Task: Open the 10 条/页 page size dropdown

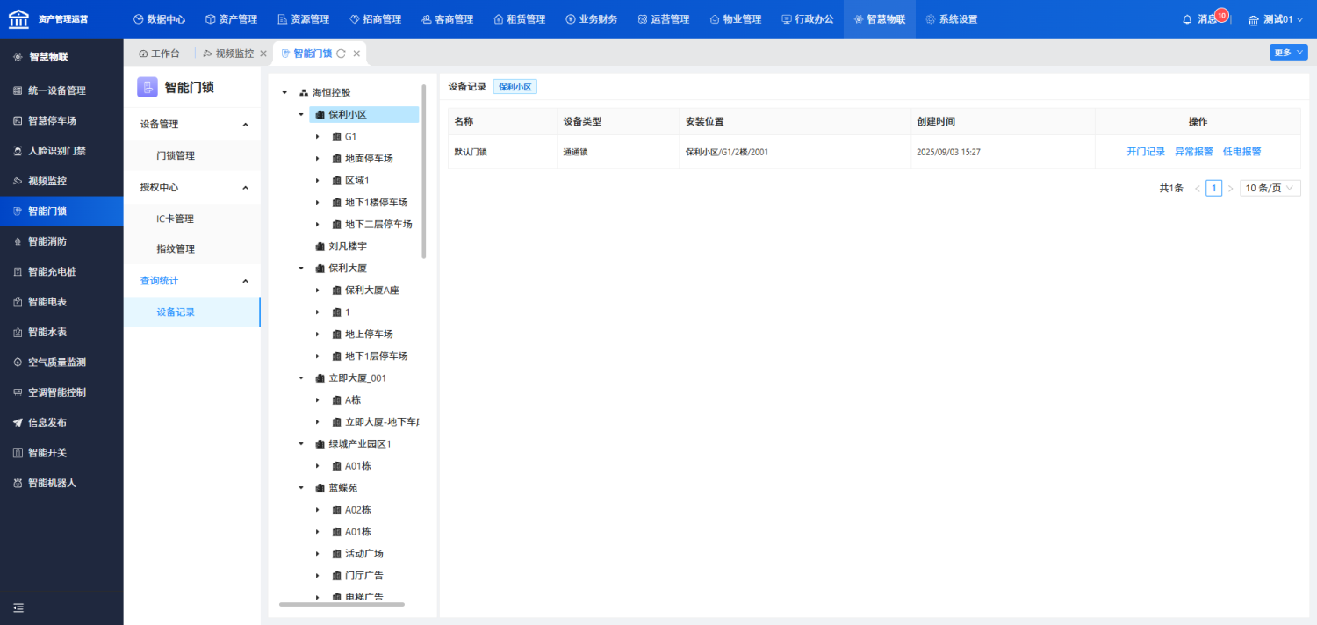Action: click(1270, 188)
